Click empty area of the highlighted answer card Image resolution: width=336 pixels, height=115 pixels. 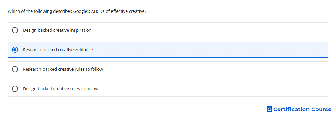tap(210, 50)
